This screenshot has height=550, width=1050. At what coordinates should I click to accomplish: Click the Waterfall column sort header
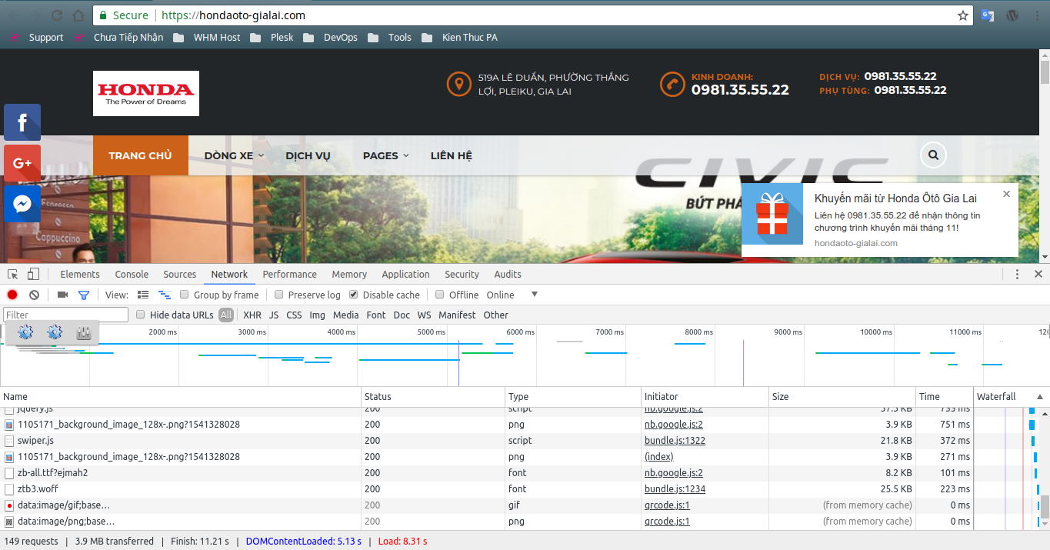(1010, 397)
